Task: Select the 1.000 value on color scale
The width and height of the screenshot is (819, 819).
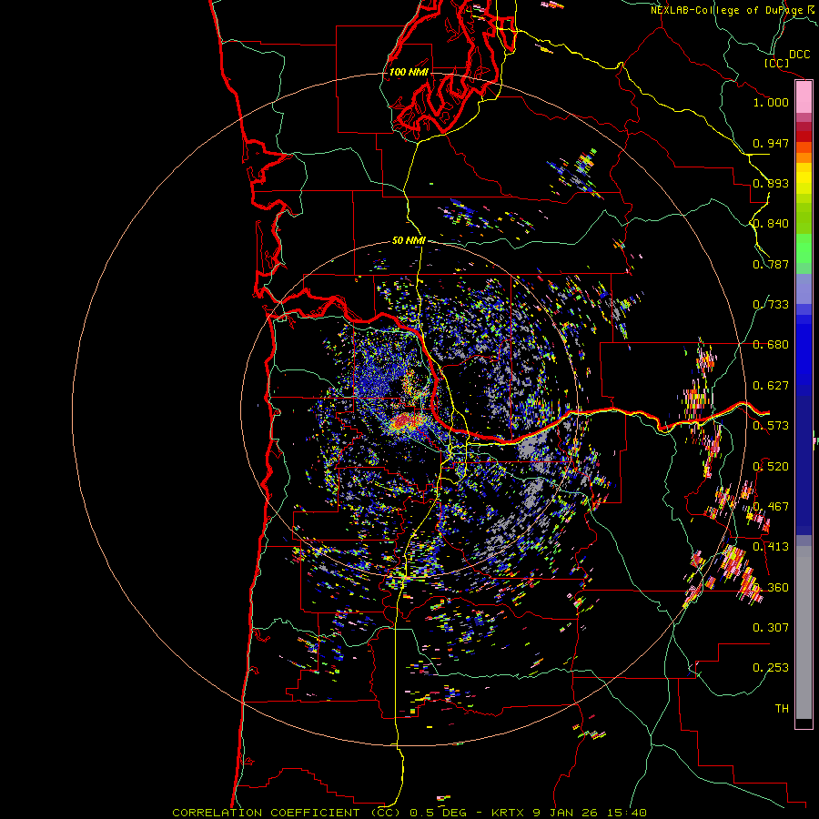Action: [771, 102]
